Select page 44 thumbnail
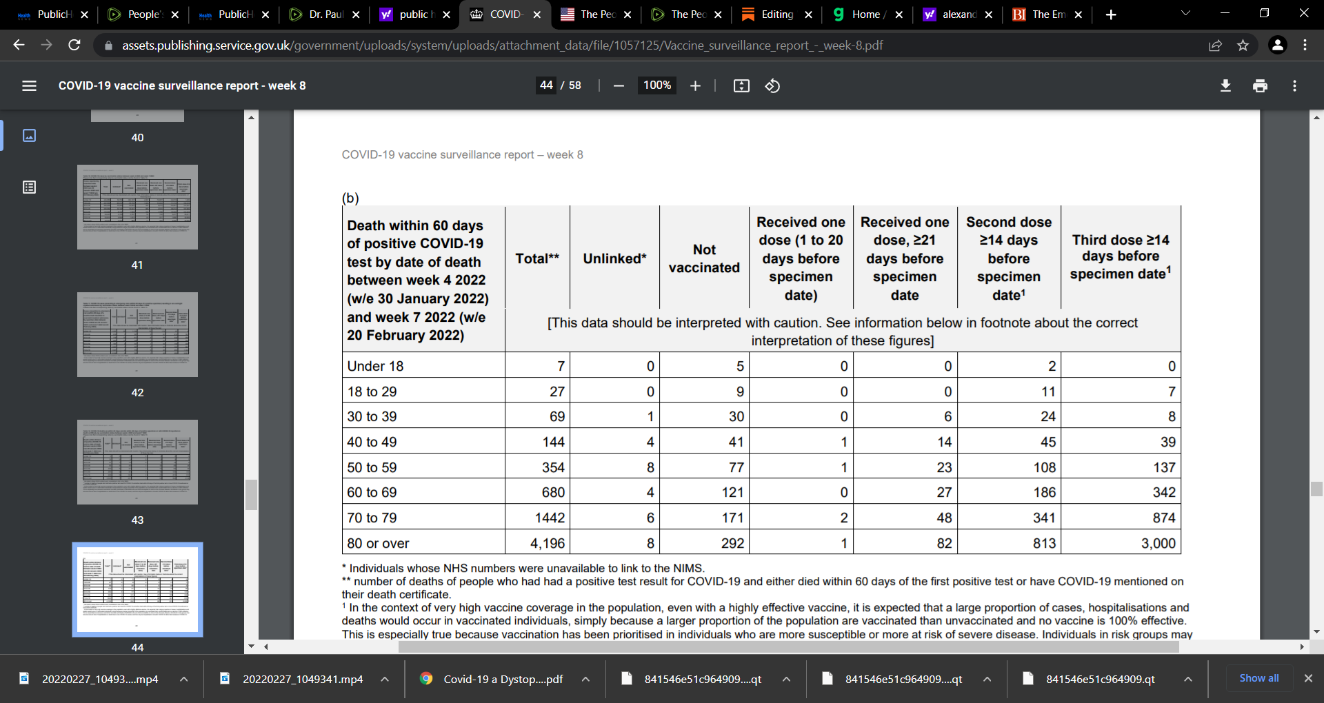The image size is (1324, 703). point(137,589)
